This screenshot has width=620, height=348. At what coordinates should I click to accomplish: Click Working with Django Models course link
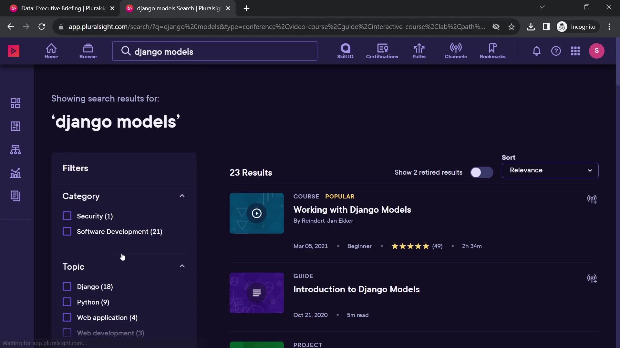[352, 209]
